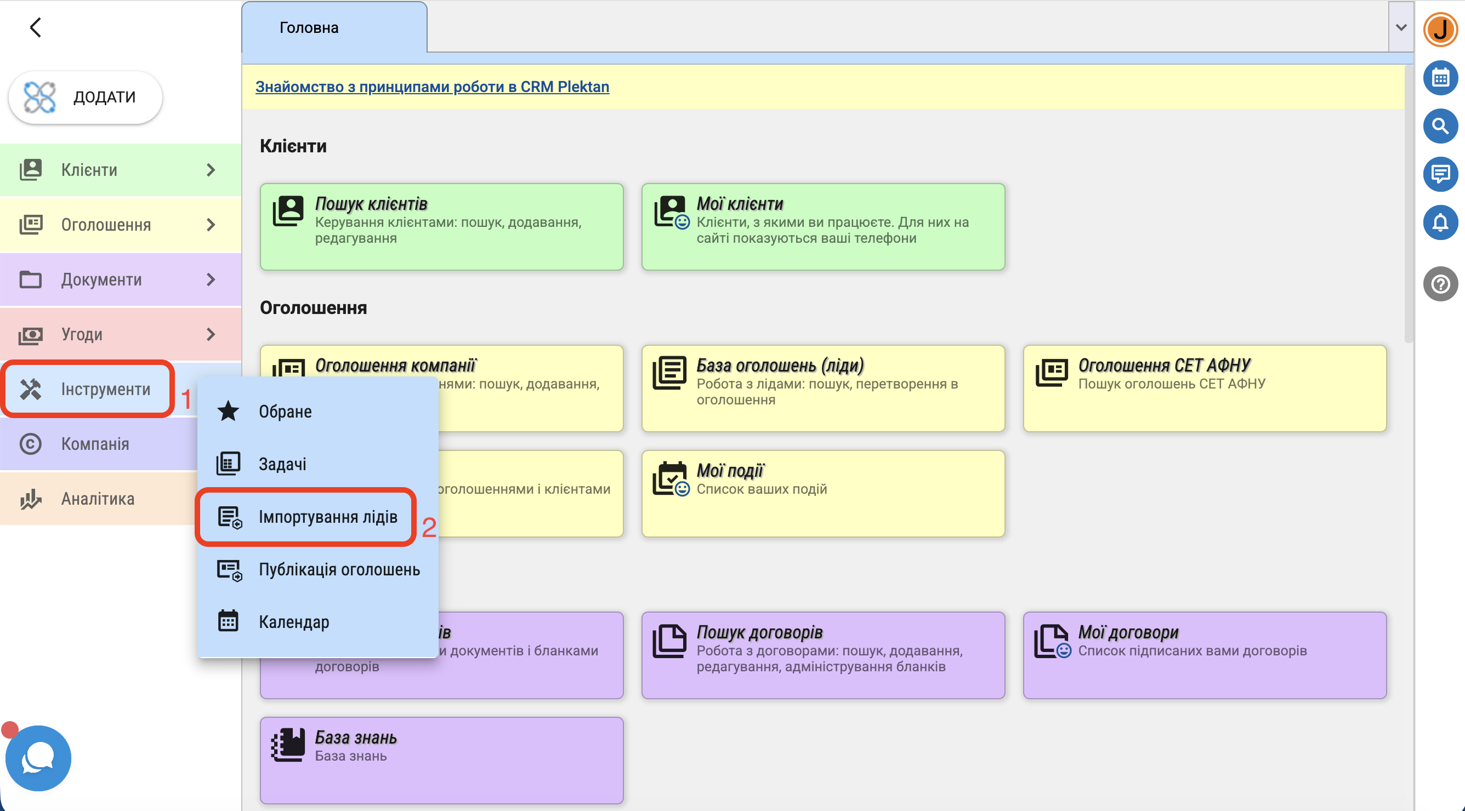The height and width of the screenshot is (811, 1465).
Task: Choose Календар from the tools menu
Action: coord(293,622)
